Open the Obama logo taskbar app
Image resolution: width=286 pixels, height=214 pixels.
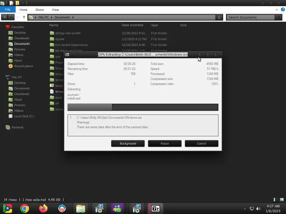click(62, 208)
